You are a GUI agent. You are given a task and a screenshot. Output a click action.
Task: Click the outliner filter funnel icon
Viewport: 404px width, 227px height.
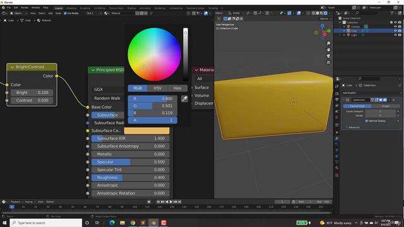[x=392, y=13]
